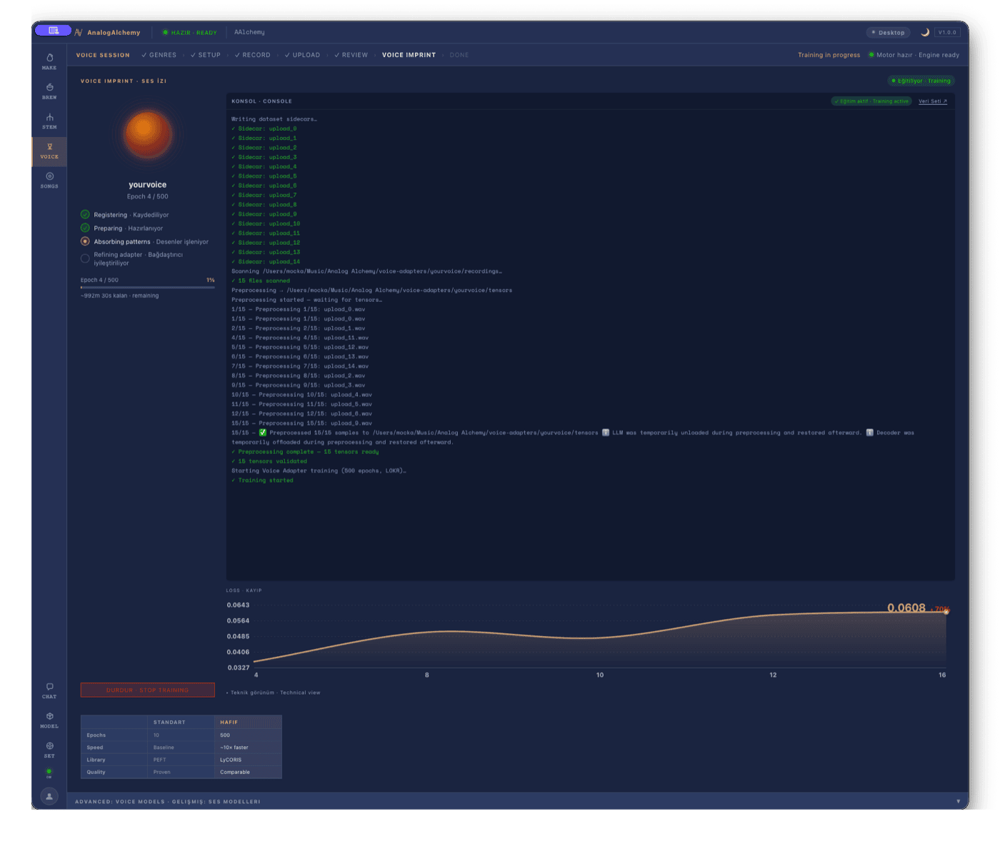Click the ~10× faster speed cell
The image size is (1000, 851).
click(x=248, y=747)
